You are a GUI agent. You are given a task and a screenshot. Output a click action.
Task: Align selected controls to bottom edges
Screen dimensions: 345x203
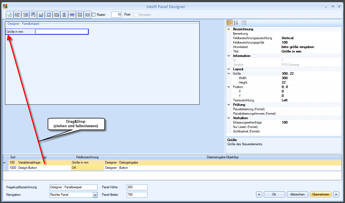coord(41,15)
